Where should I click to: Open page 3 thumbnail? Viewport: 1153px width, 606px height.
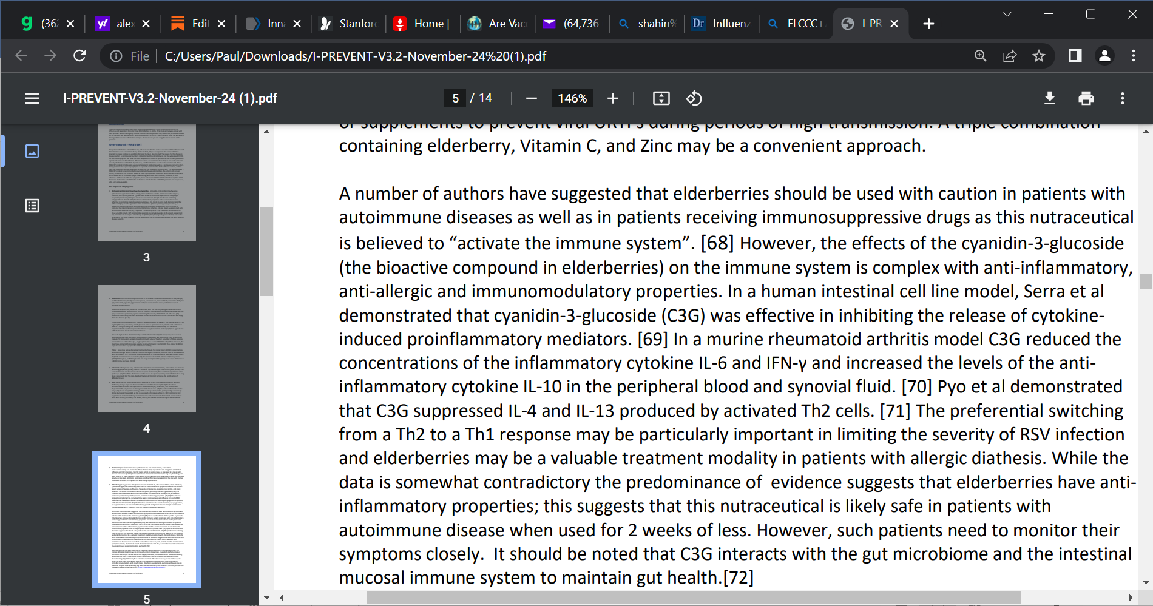pos(147,182)
